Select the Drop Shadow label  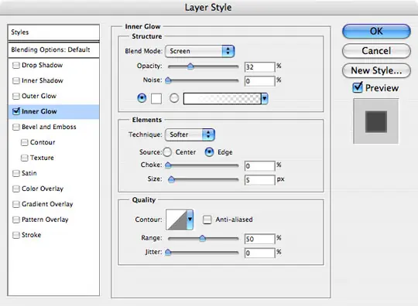tap(42, 65)
